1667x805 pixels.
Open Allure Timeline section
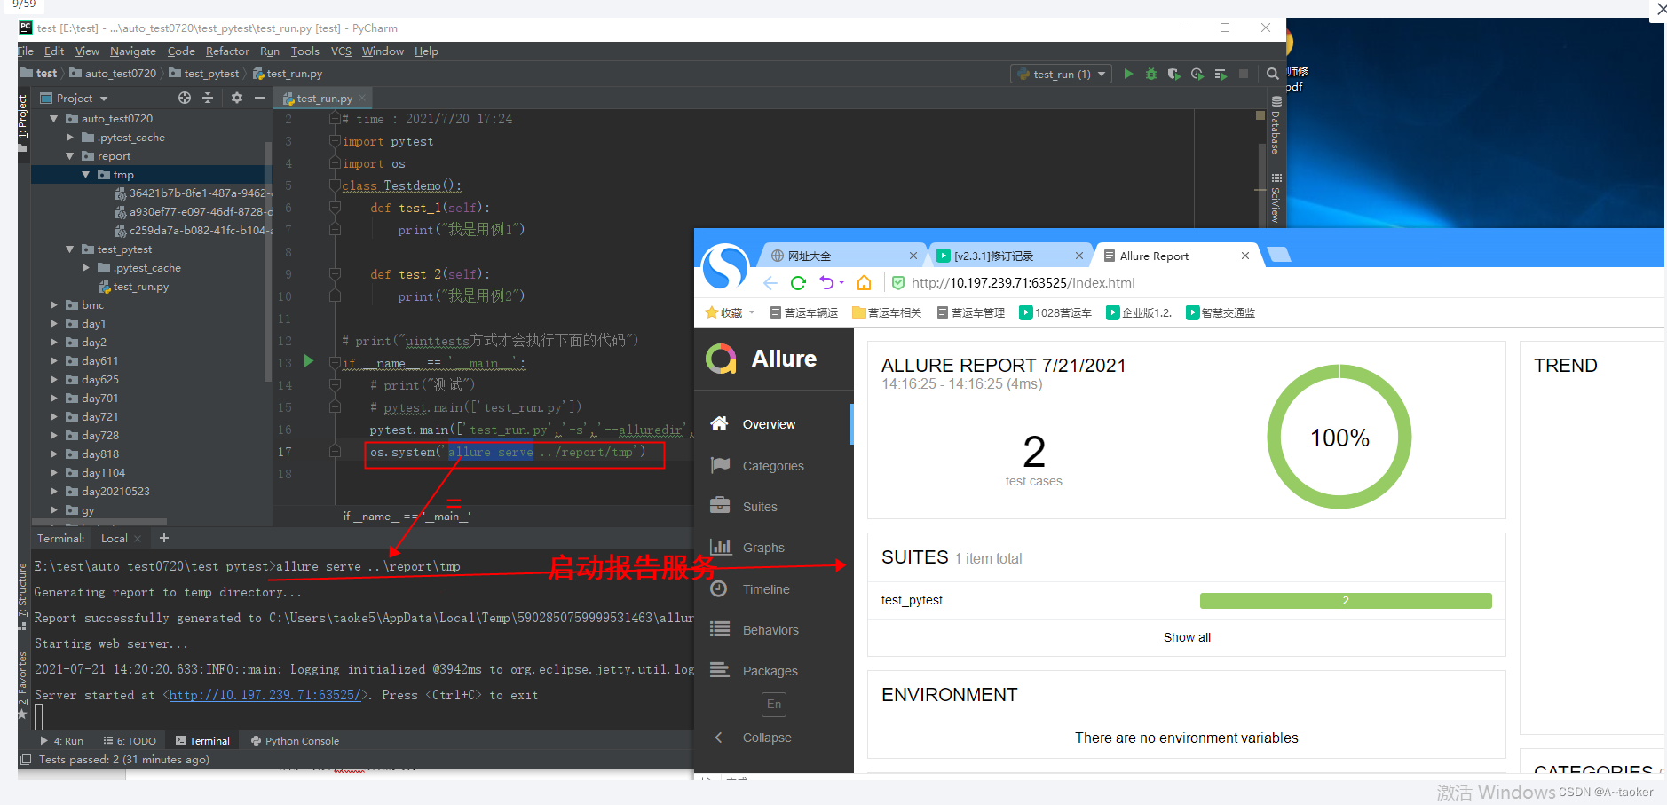click(773, 589)
